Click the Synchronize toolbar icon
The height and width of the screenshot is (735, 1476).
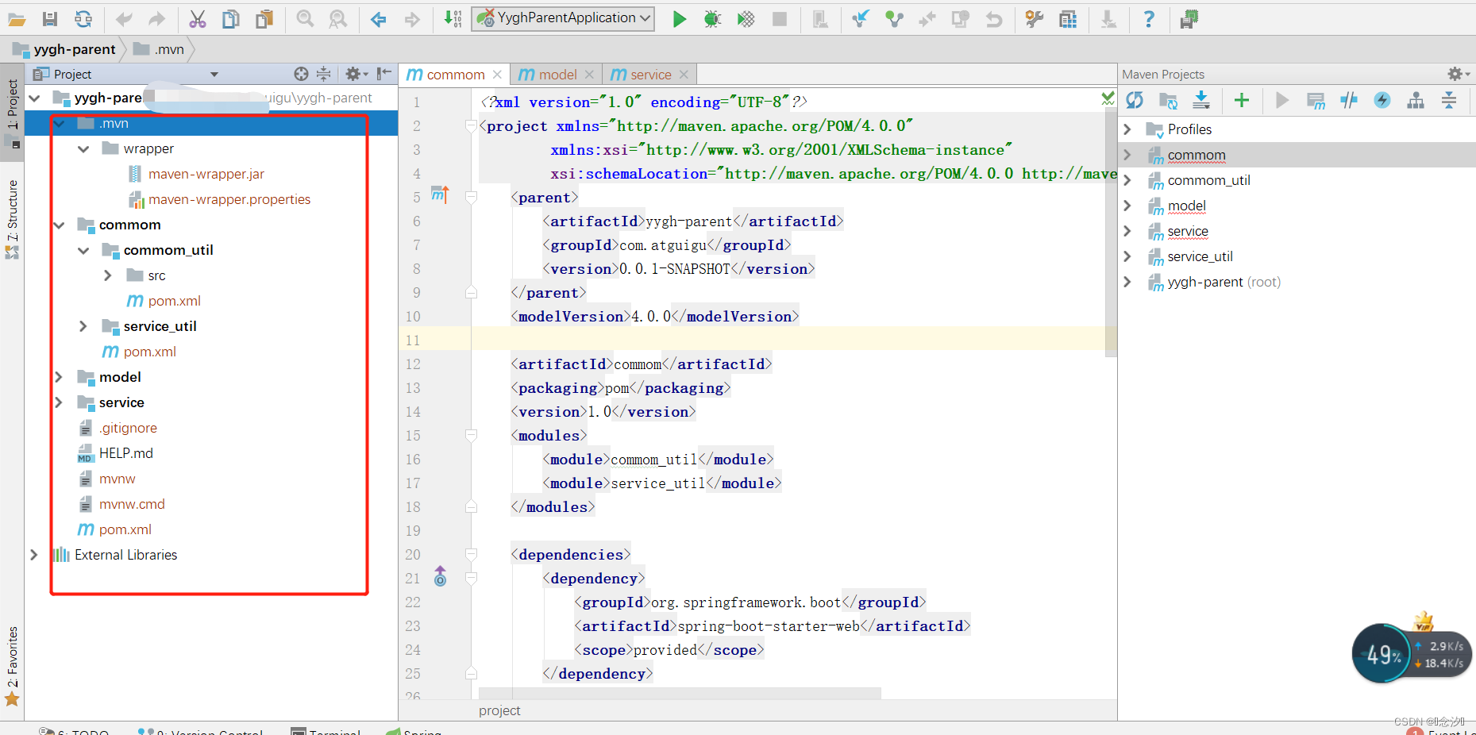pyautogui.click(x=83, y=19)
